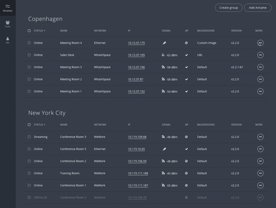Sort New York City devices by Status
The width and height of the screenshot is (276, 208).
click(39, 125)
